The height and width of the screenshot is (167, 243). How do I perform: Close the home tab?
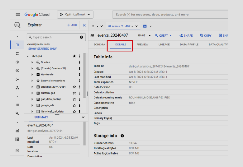[102, 26]
